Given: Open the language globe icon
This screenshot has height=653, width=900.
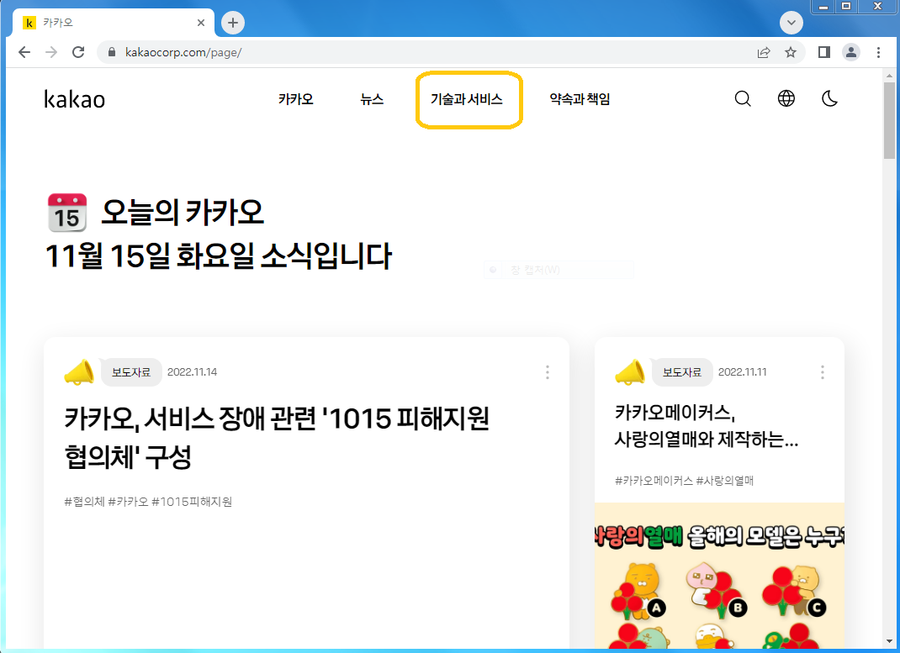Looking at the screenshot, I should [786, 98].
